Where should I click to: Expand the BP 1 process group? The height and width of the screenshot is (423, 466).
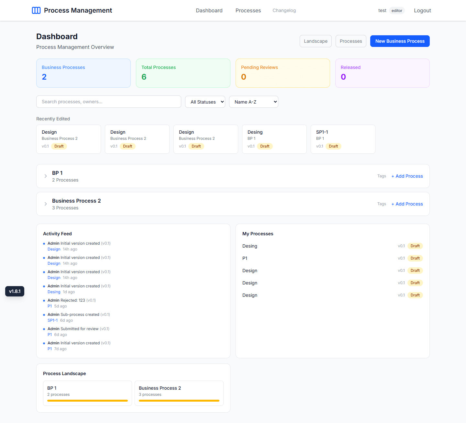coord(46,176)
